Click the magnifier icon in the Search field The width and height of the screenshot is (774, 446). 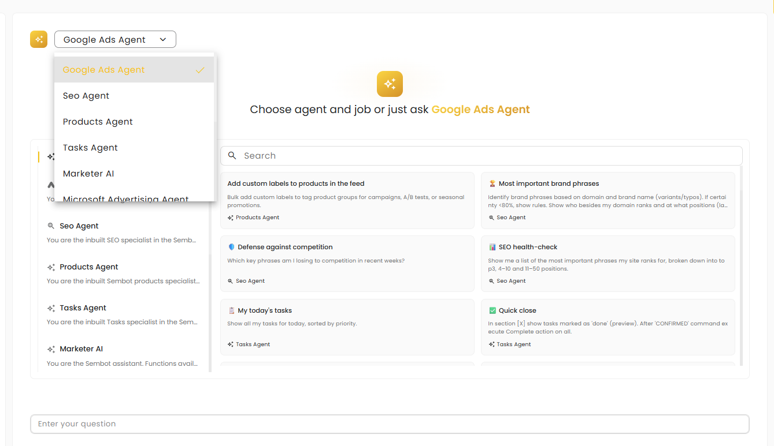[232, 156]
